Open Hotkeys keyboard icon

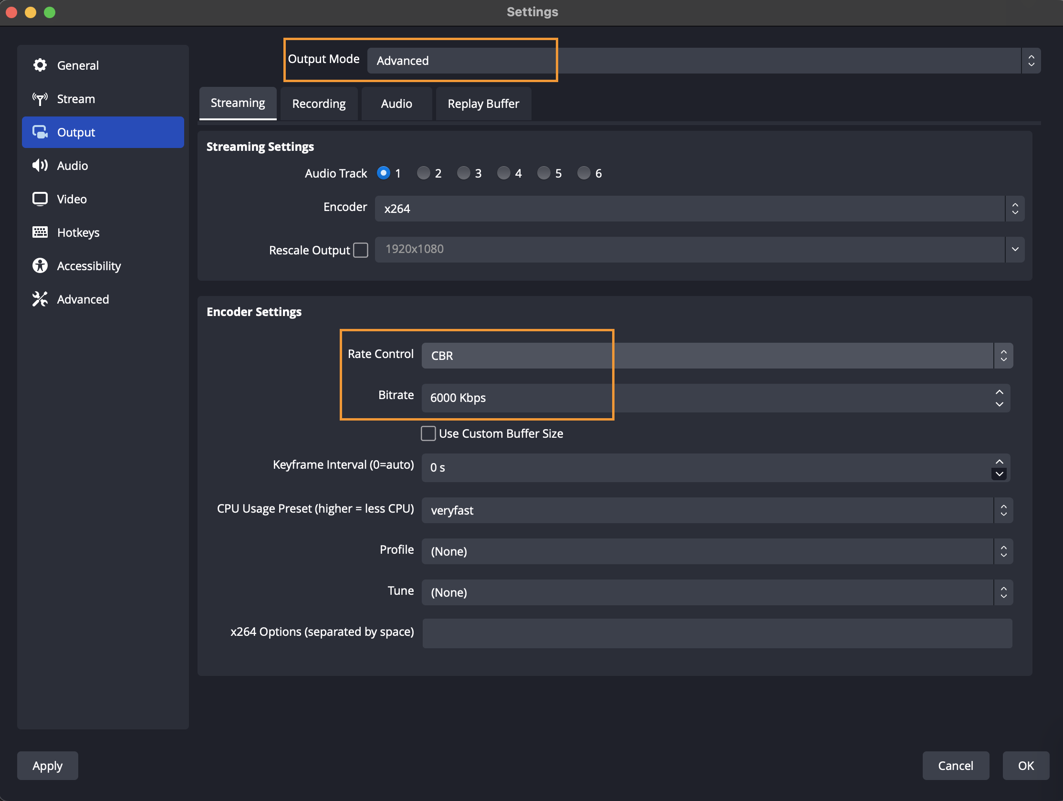[40, 232]
